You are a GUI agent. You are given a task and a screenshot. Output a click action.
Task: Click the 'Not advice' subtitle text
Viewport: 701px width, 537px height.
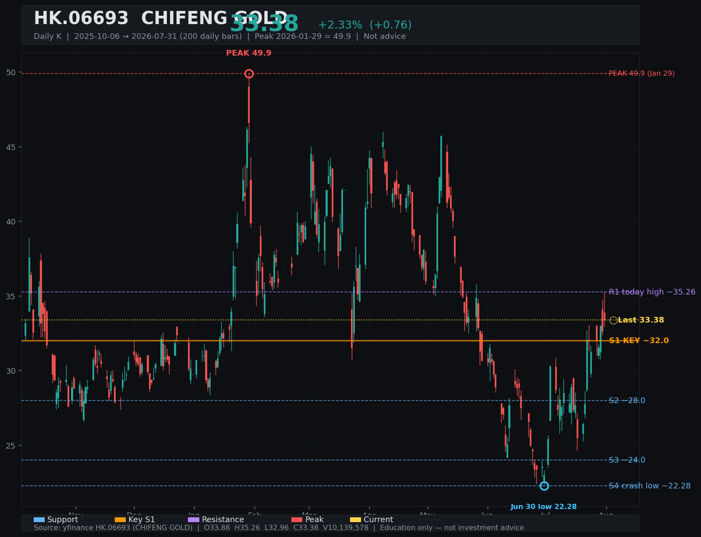pyautogui.click(x=385, y=36)
